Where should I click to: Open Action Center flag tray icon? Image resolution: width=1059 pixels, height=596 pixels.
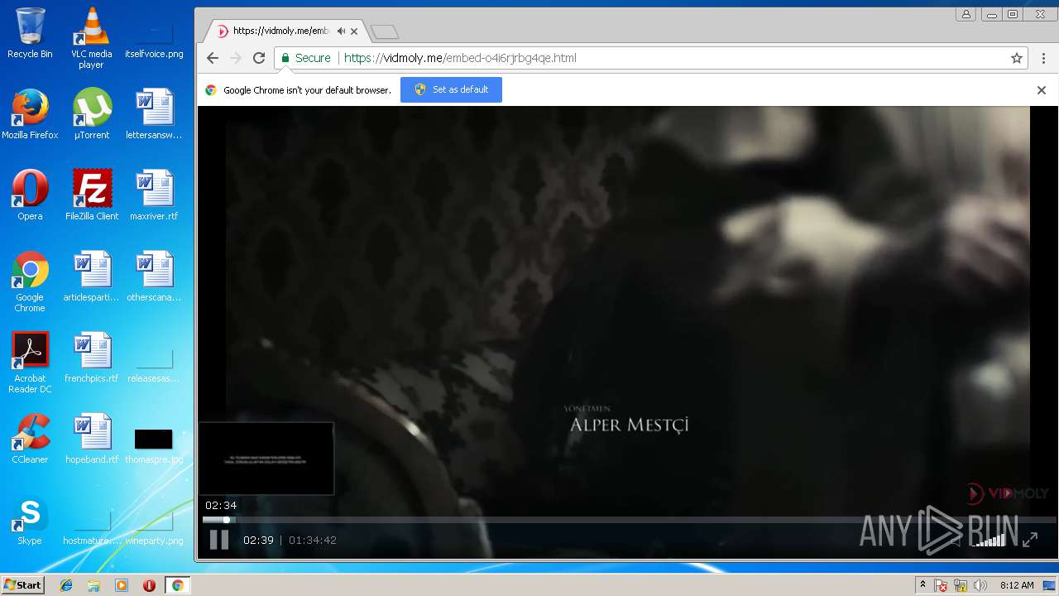pos(941,585)
